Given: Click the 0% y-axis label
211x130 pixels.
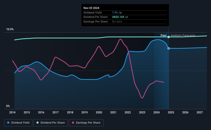Looking at the screenshot, I should pos(8,106).
